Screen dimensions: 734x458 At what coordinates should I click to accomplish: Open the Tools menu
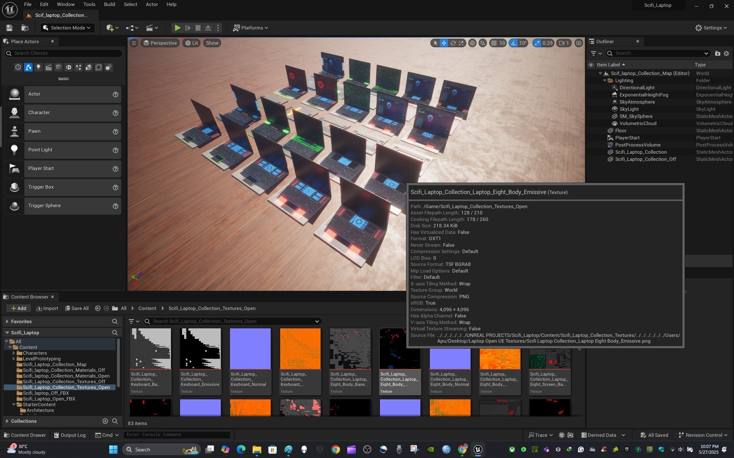click(89, 5)
